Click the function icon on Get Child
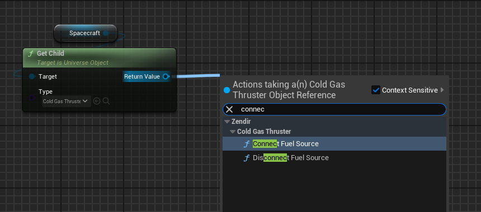This screenshot has width=481, height=212. 31,54
